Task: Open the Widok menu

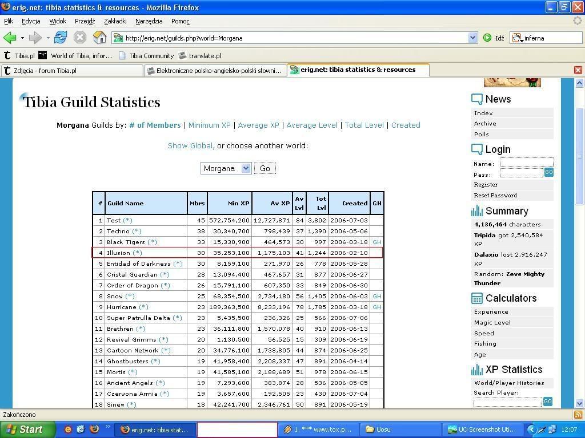Action: tap(58, 21)
